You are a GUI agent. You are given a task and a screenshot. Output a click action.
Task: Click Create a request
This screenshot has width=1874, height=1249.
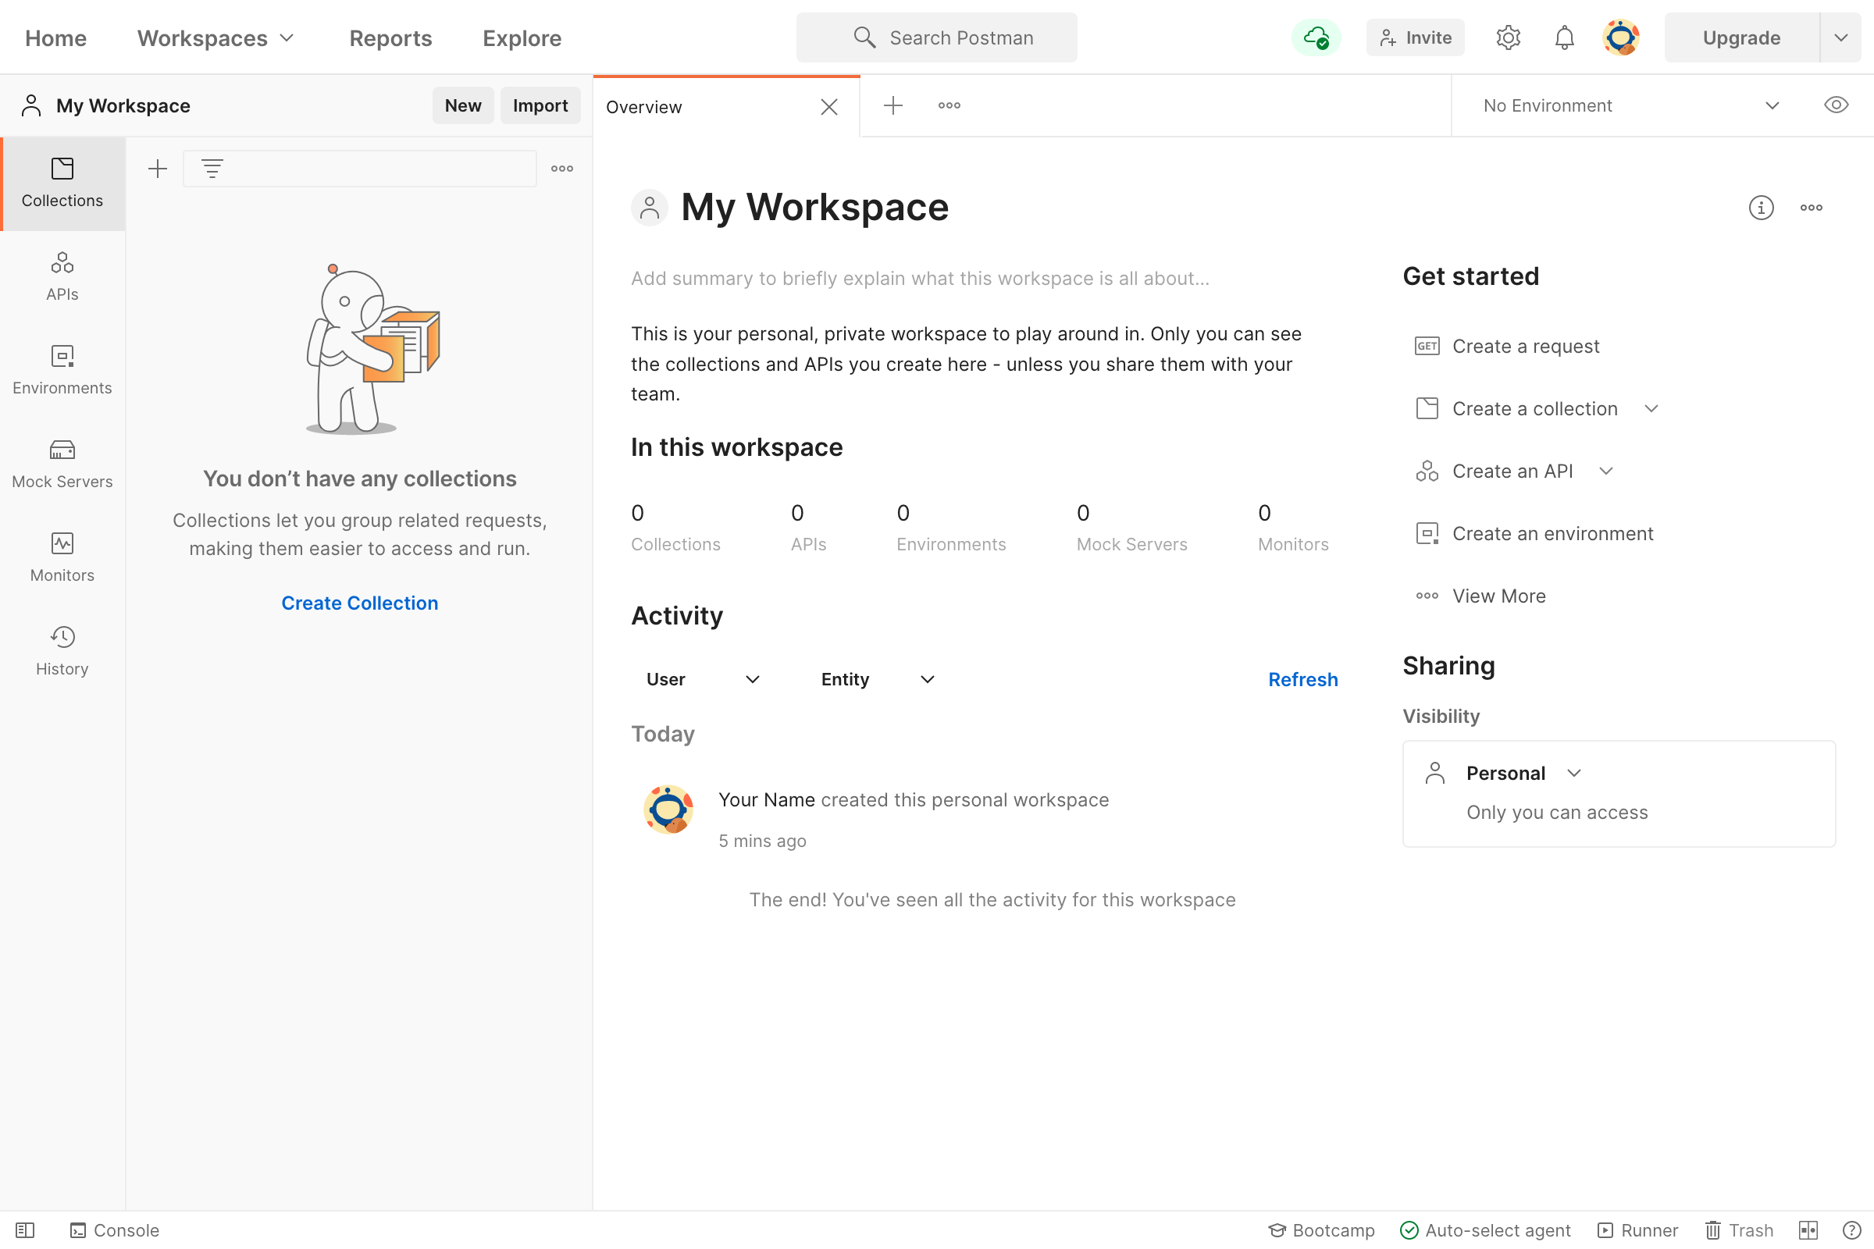pyautogui.click(x=1507, y=347)
